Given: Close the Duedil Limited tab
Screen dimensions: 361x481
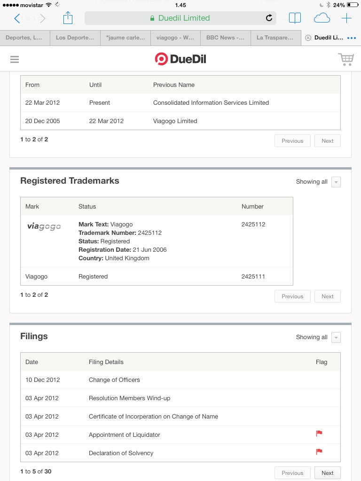Looking at the screenshot, I should pyautogui.click(x=308, y=38).
